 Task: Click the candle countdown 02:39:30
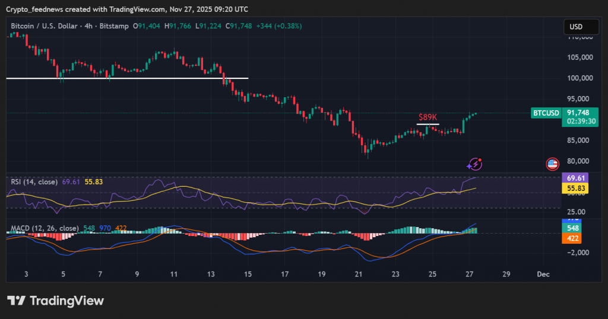pos(581,121)
